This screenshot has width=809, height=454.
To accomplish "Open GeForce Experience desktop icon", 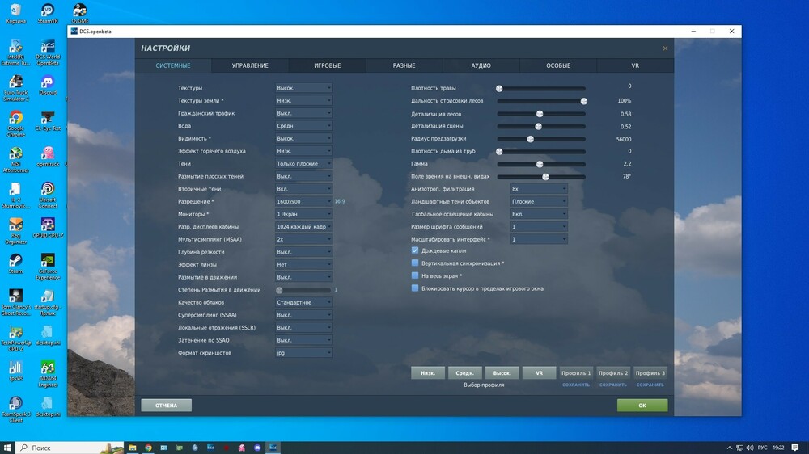I will (48, 267).
